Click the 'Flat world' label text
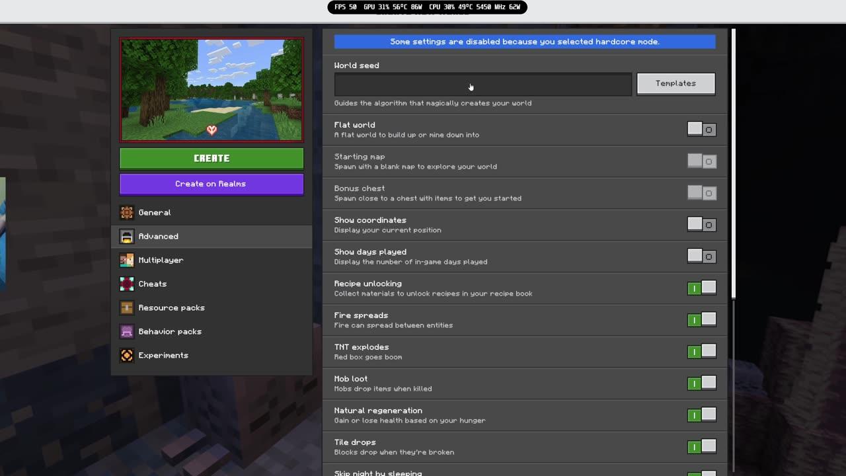 354,125
